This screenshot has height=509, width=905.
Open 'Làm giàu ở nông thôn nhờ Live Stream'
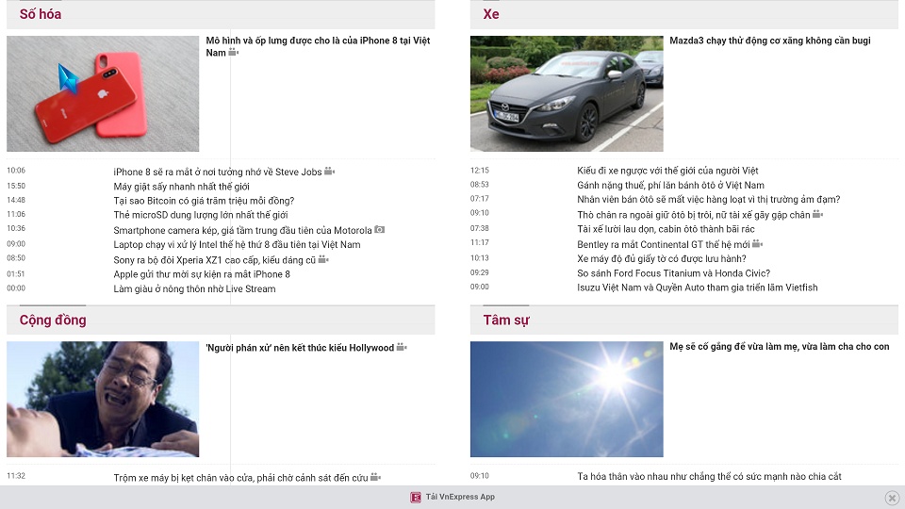click(x=194, y=288)
